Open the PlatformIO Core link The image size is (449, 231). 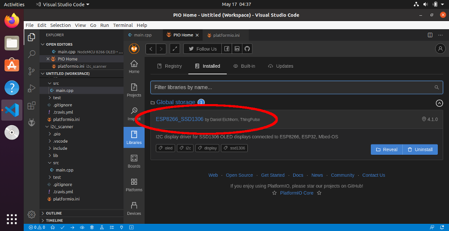point(297,193)
